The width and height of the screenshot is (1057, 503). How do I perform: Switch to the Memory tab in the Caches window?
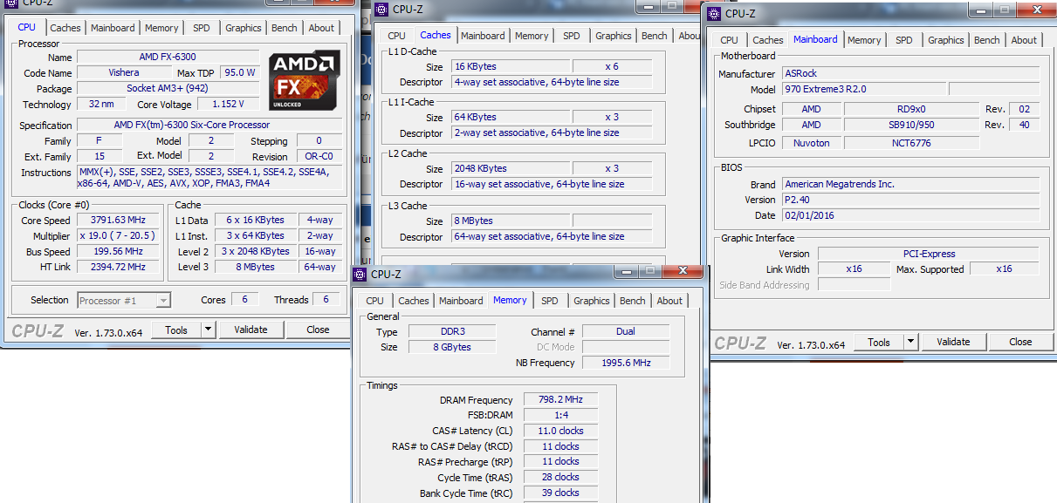(x=532, y=36)
